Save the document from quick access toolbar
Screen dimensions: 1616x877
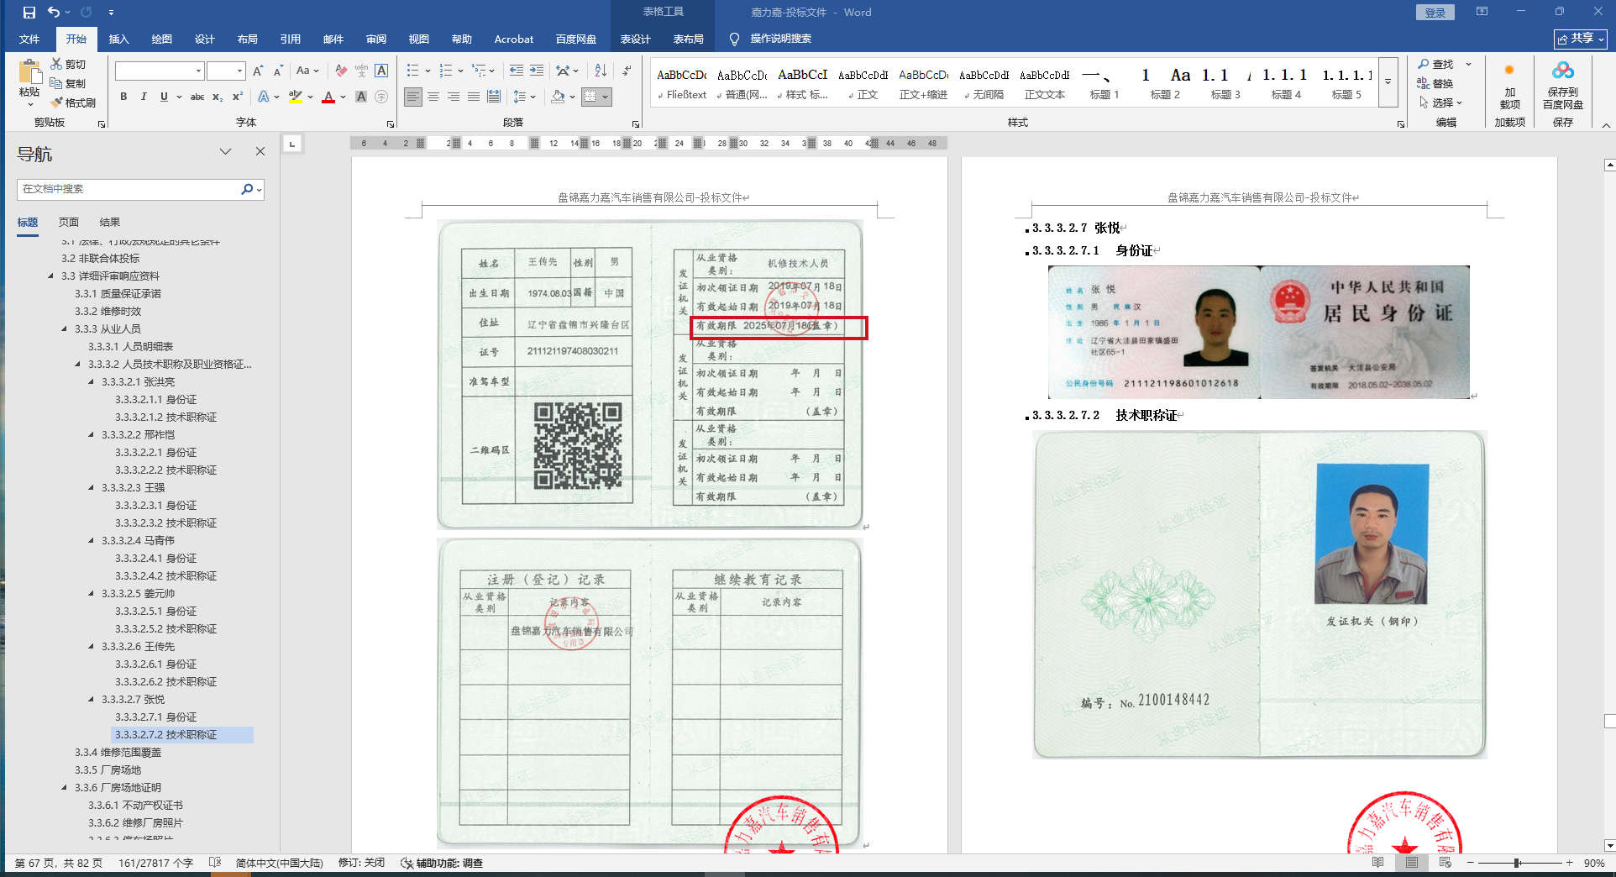[x=29, y=13]
